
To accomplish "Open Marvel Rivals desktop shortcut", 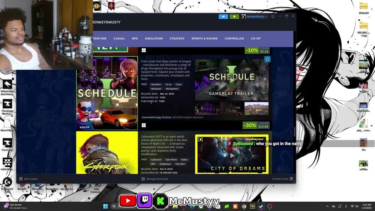I will pos(8,125).
